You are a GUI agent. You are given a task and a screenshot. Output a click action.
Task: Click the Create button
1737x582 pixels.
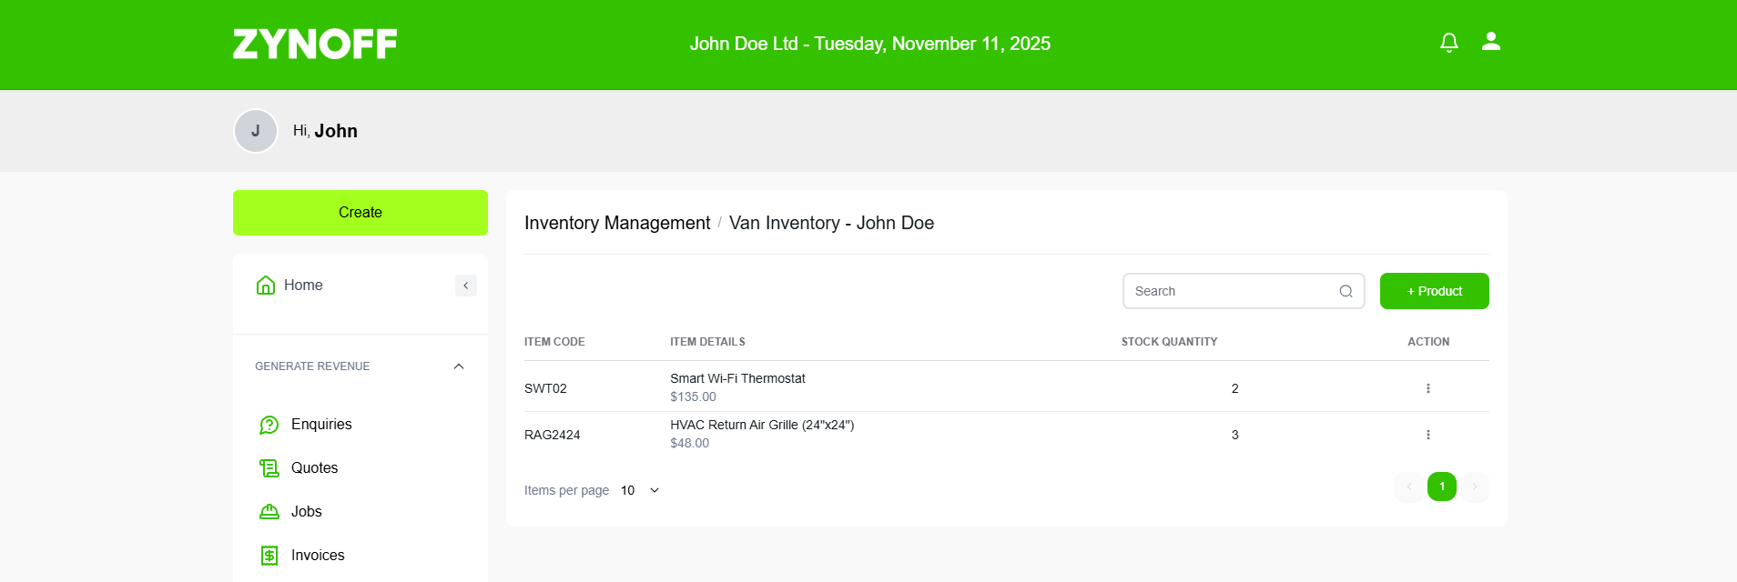(361, 213)
